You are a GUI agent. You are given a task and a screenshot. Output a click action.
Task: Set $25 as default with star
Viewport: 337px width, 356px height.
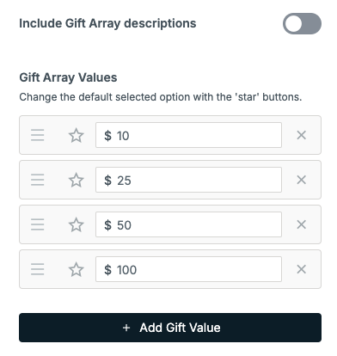77,180
